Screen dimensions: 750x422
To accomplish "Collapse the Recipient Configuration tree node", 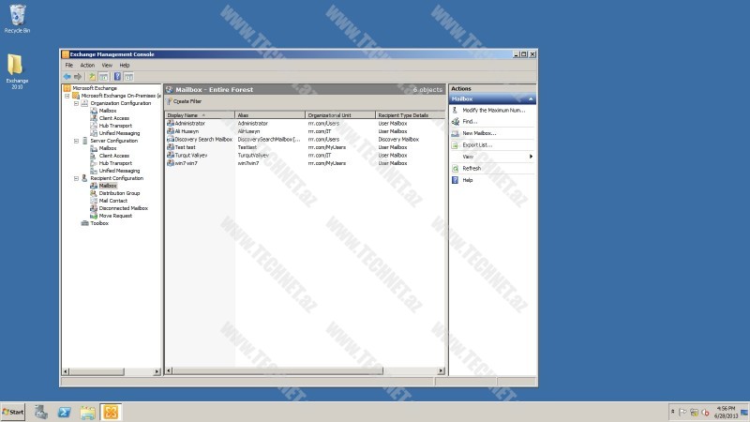I will 74,178.
